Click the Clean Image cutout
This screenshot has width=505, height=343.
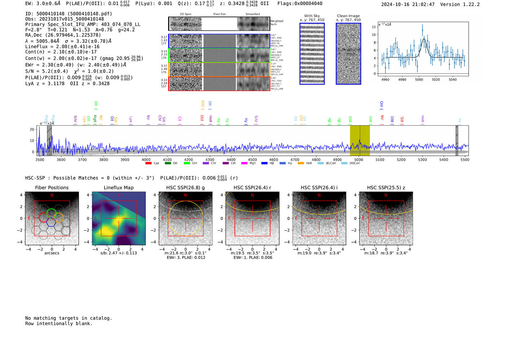click(348, 54)
